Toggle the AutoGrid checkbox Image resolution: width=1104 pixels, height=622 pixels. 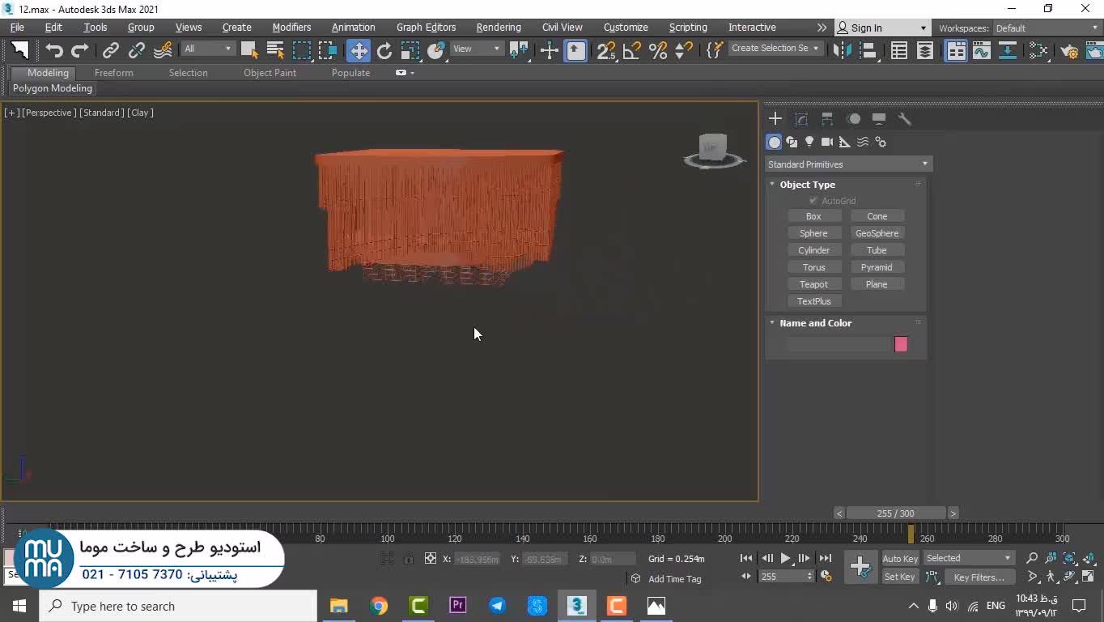coord(813,201)
